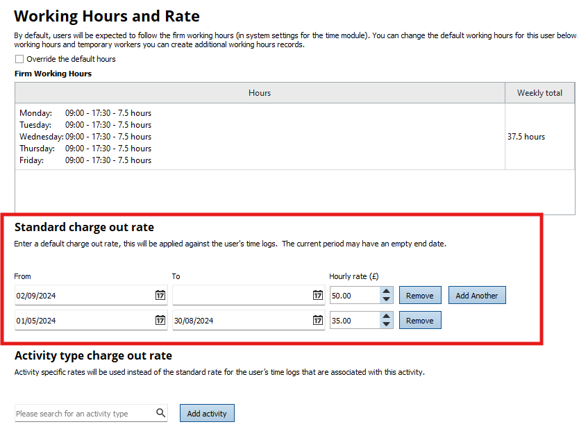
Task: Click the Hours column header
Action: coord(260,93)
